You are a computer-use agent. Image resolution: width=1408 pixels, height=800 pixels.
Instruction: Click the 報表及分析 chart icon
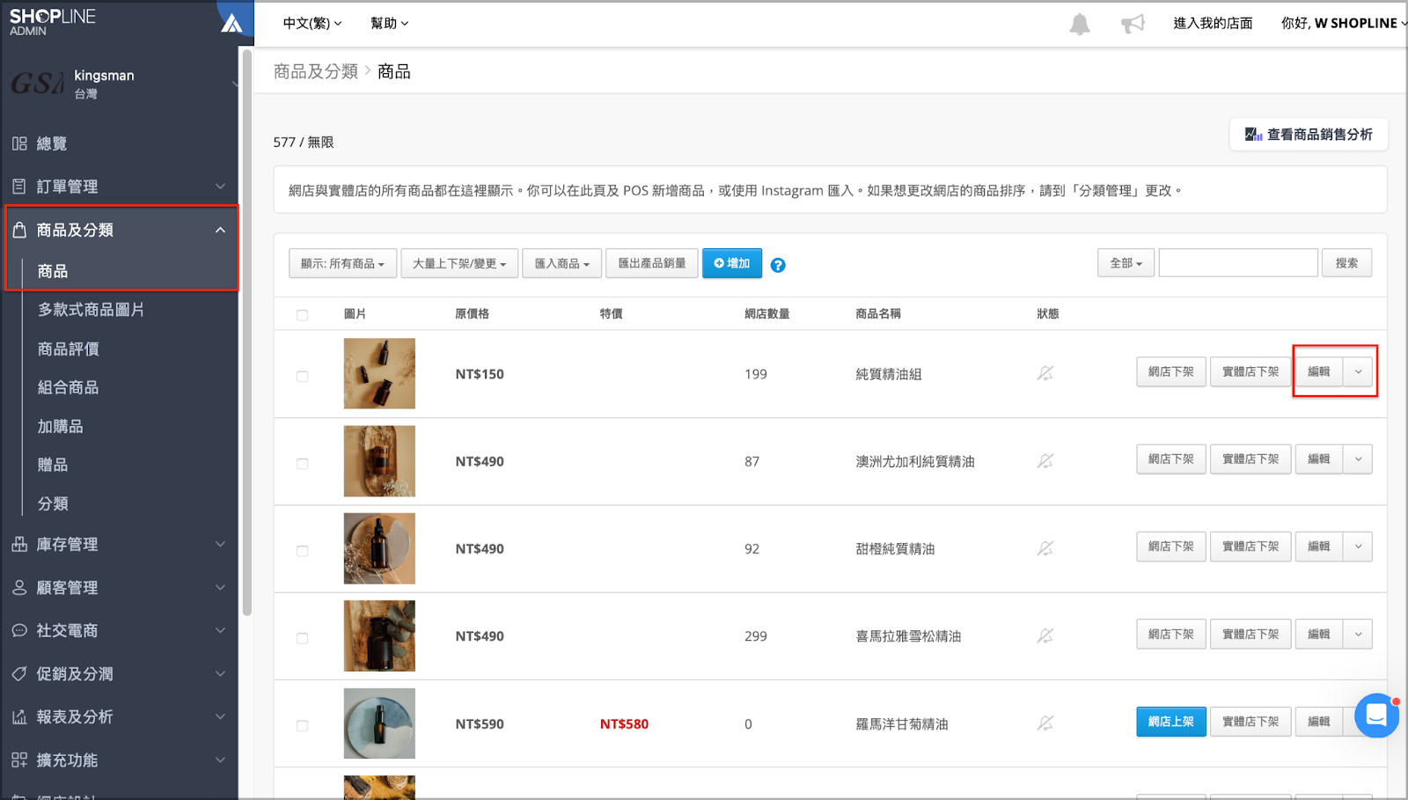[19, 716]
